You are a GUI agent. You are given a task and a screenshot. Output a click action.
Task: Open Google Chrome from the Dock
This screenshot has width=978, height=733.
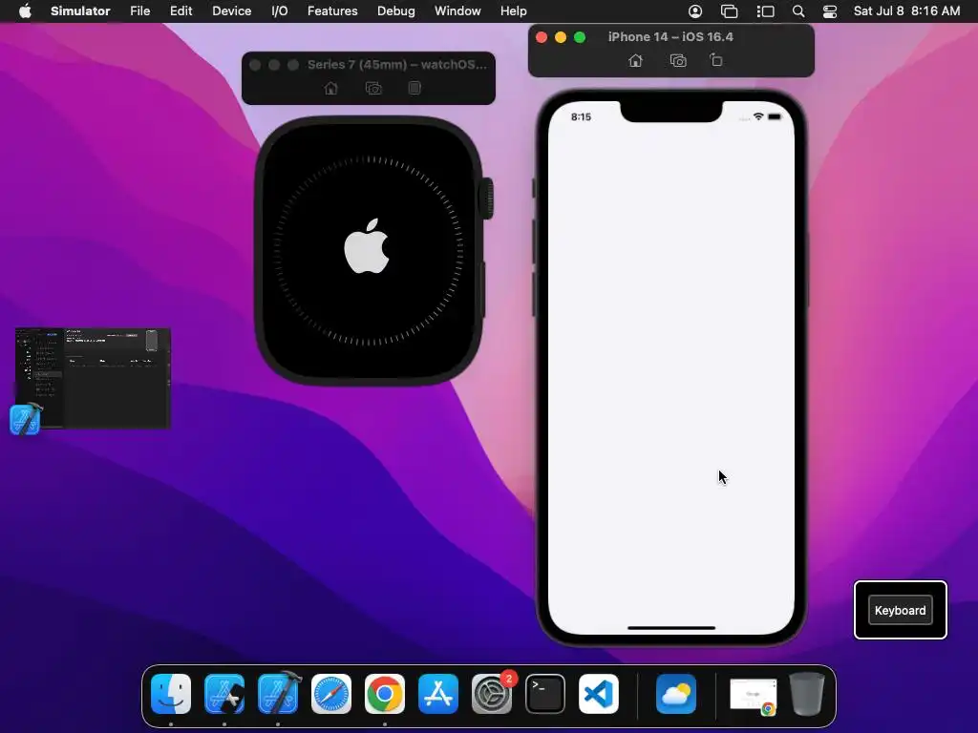[x=385, y=694]
